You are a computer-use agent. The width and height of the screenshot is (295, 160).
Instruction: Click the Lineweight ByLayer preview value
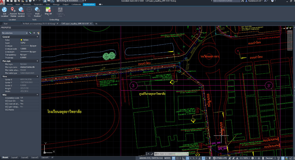[29, 52]
